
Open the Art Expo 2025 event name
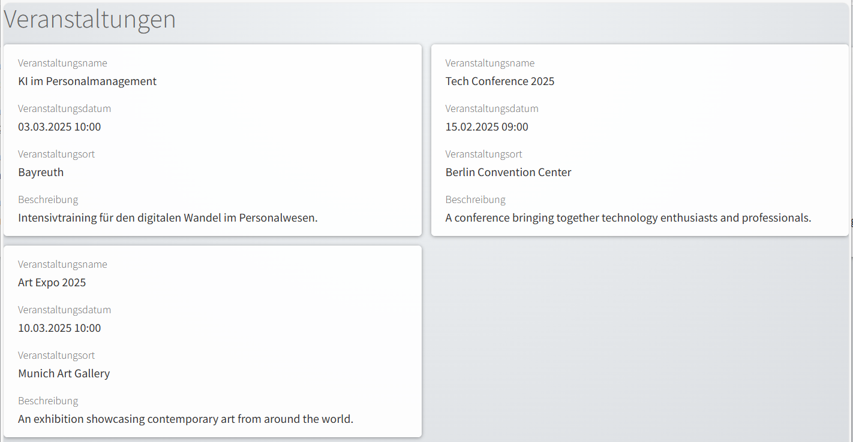[52, 283]
